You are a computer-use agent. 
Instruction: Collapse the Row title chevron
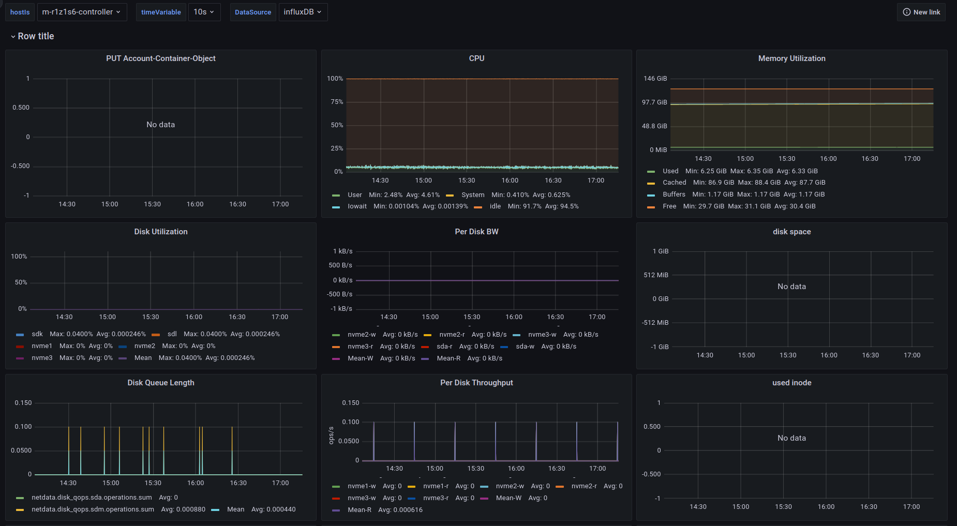pos(13,37)
